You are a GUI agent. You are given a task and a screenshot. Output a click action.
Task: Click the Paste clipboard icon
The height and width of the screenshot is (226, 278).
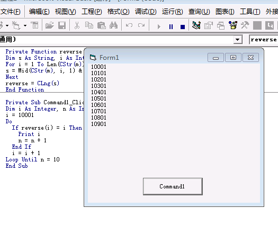coord(102,25)
